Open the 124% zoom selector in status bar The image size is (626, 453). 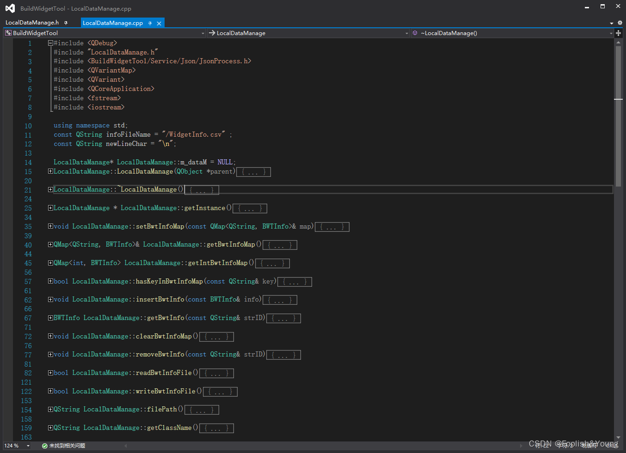click(x=17, y=446)
